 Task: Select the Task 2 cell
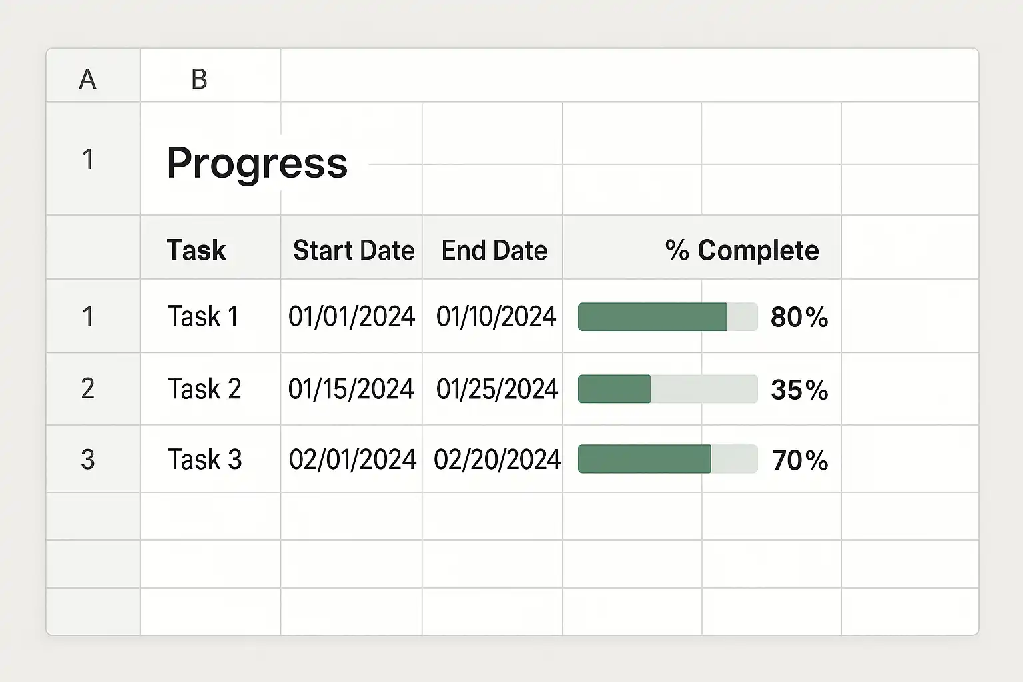(204, 388)
